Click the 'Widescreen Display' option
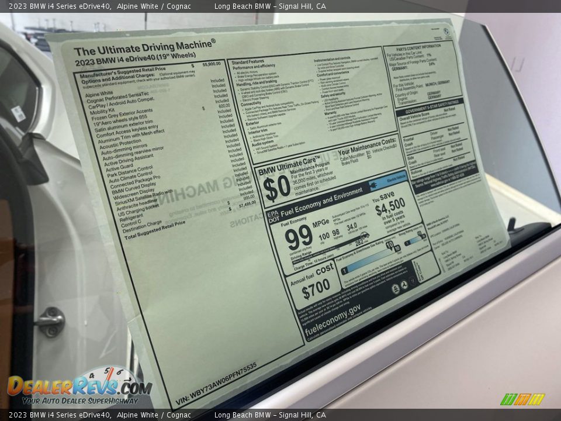 [x=134, y=194]
